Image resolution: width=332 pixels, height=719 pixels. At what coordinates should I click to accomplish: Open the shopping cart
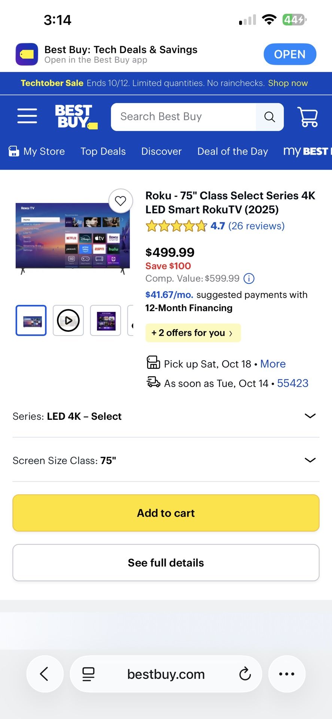point(308,116)
